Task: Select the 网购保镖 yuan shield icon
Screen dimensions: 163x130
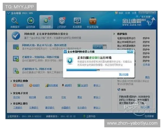Action: click(x=46, y=21)
